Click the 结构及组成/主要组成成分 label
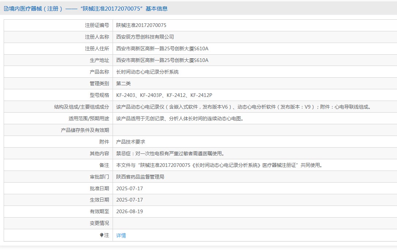The image size is (397, 250). [x=81, y=107]
